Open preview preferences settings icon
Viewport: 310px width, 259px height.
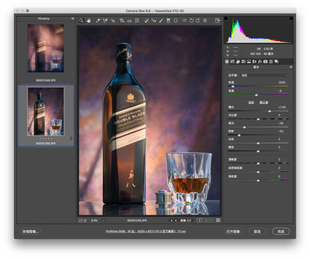click(x=218, y=220)
